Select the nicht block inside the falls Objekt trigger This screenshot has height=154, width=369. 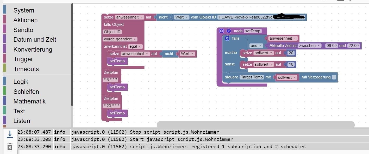169,54
